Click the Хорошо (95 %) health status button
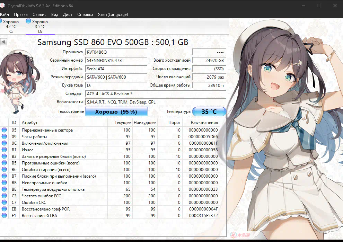Viewport: 343px width, 242px height. click(116, 112)
